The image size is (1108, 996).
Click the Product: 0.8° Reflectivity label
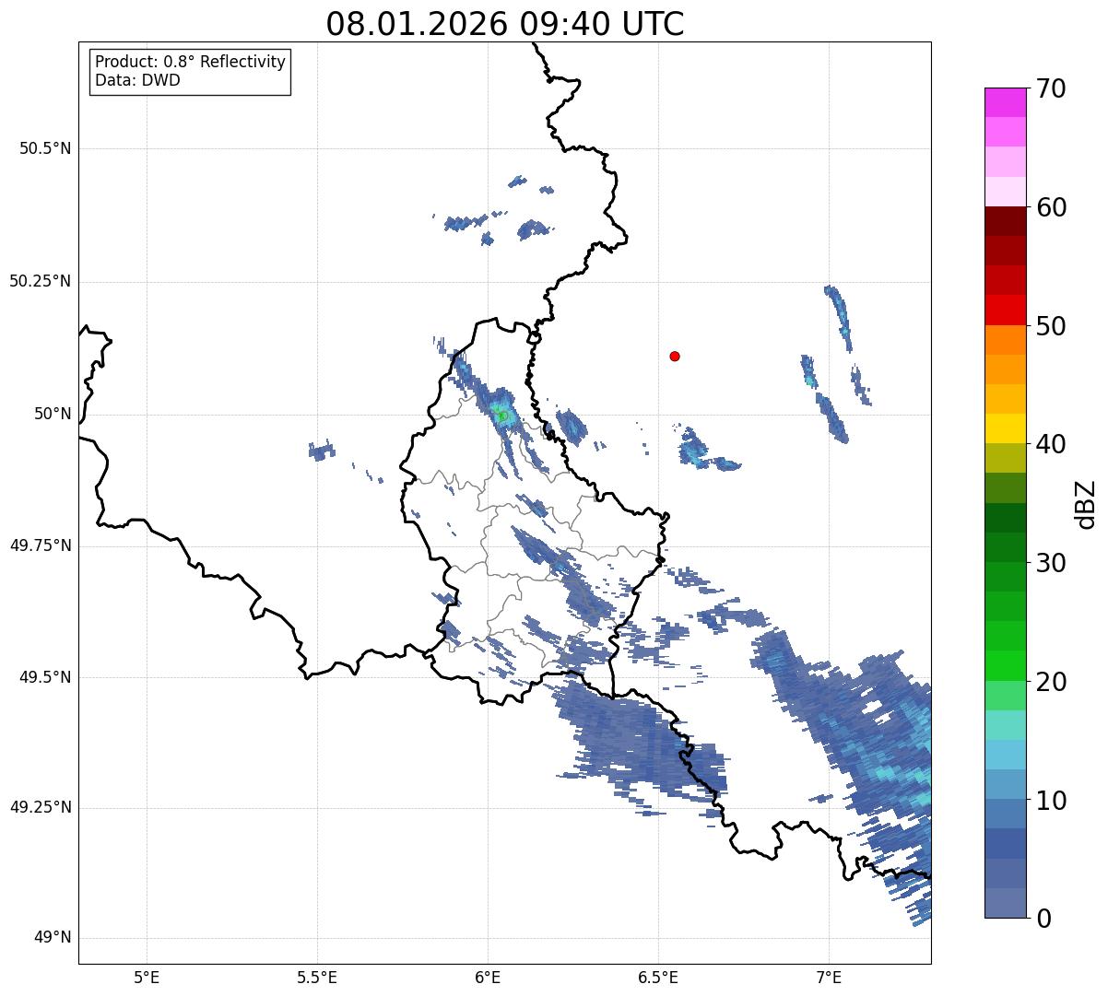click(191, 62)
